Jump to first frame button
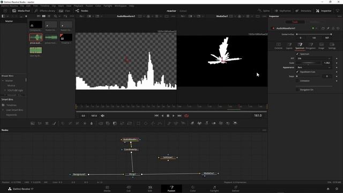343x193 pixels. 156,116
